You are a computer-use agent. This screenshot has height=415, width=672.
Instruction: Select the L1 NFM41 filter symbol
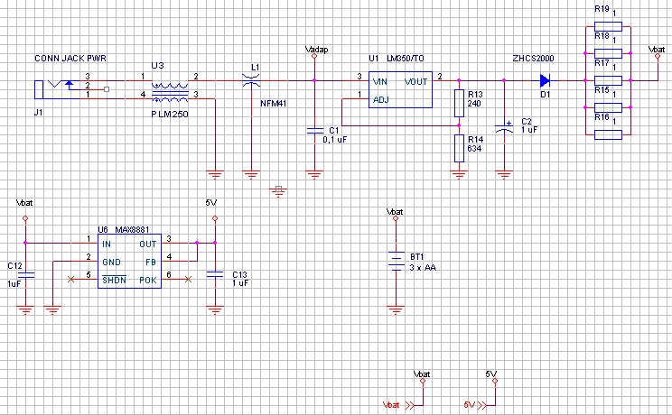(x=252, y=83)
